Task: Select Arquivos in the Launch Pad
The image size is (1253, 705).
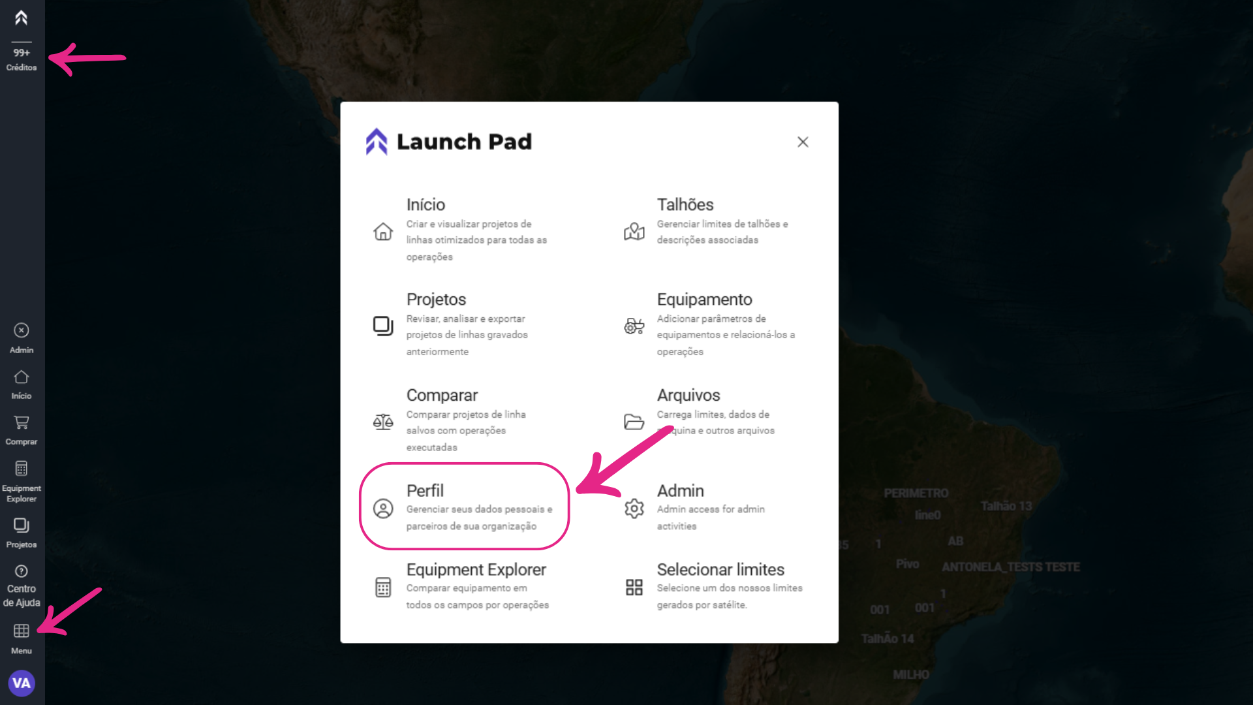Action: (x=688, y=395)
